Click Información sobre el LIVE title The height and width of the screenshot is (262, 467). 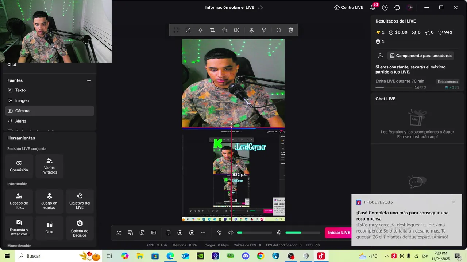[x=229, y=8]
